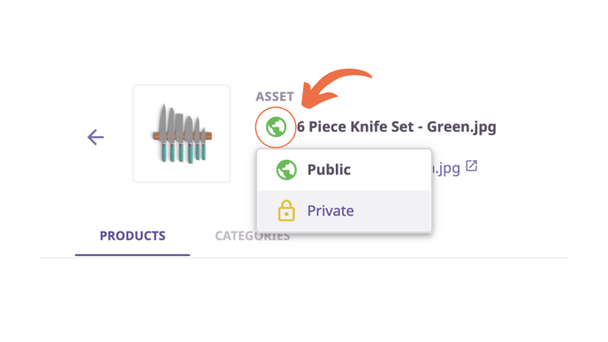The image size is (608, 342).
Task: Open the CATEGORIES tab
Action: pos(253,236)
